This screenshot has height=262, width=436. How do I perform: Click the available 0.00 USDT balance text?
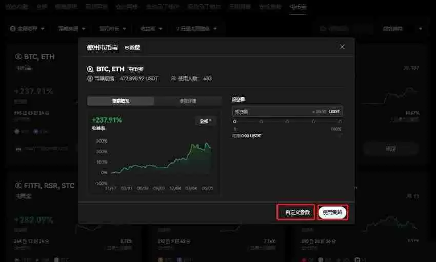pyautogui.click(x=251, y=136)
